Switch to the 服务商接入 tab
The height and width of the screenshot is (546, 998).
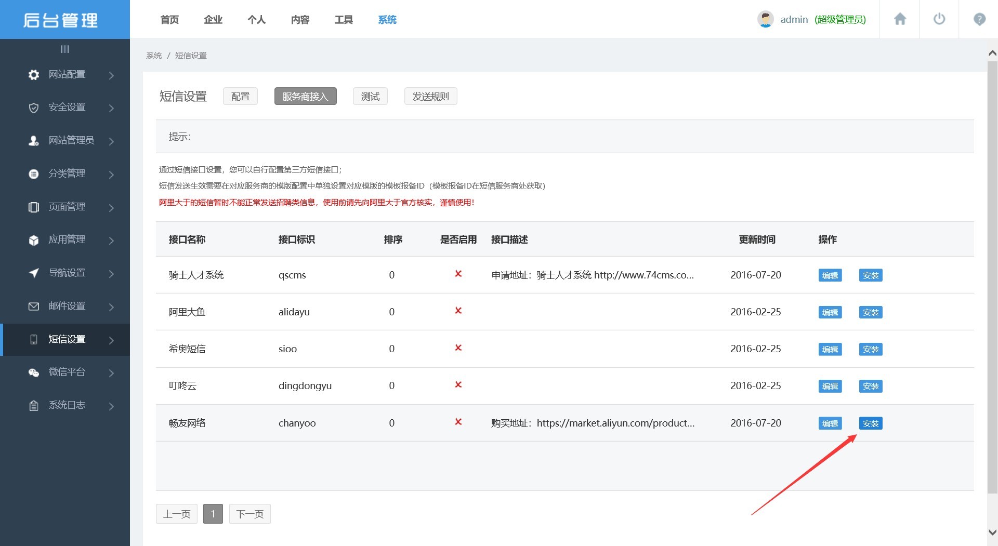tap(305, 96)
